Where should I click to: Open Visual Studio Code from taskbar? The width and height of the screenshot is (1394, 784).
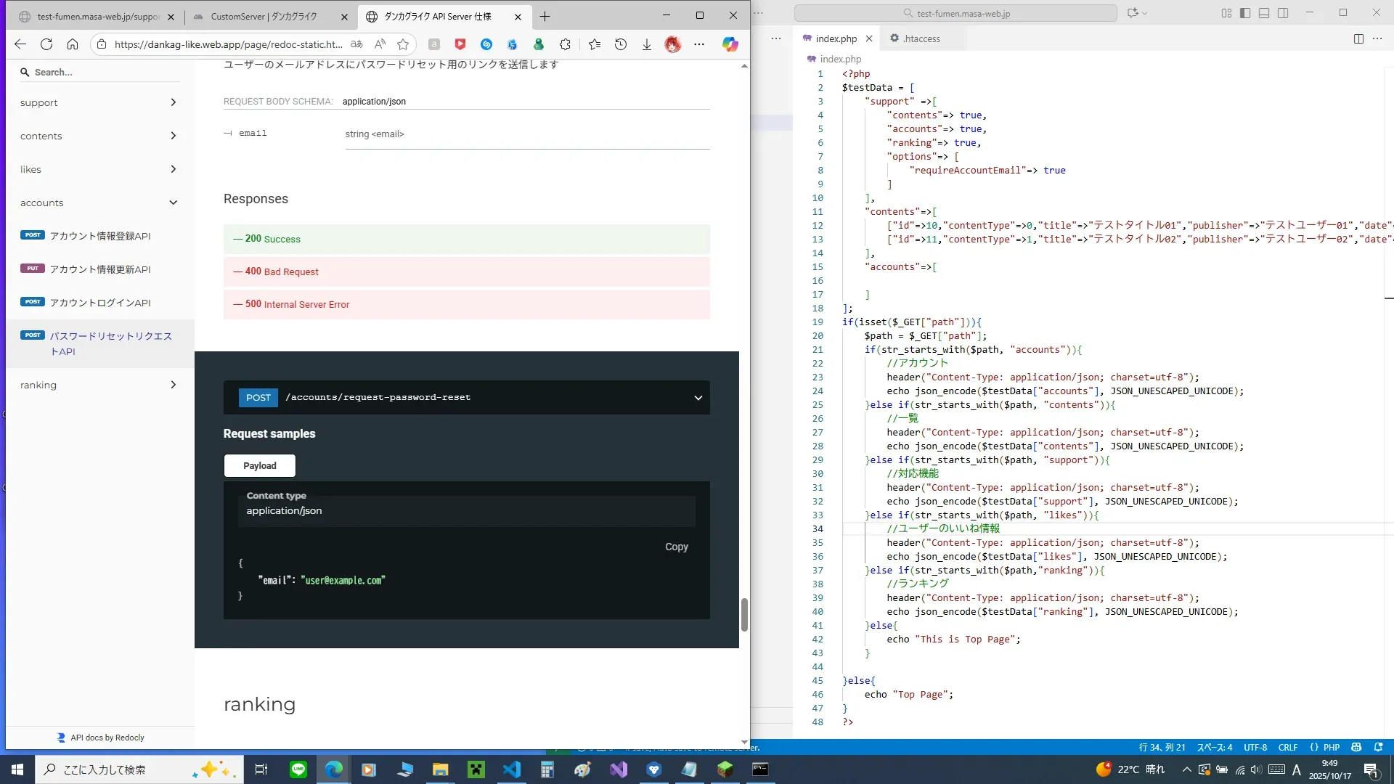pos(511,769)
